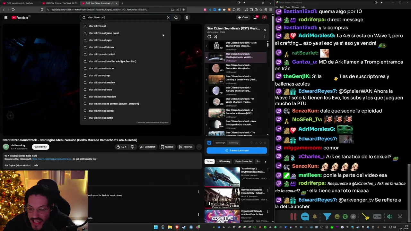Expand more filter chips with the right arrow
Image resolution: width=411 pixels, height=231 pixels.
coord(265,161)
